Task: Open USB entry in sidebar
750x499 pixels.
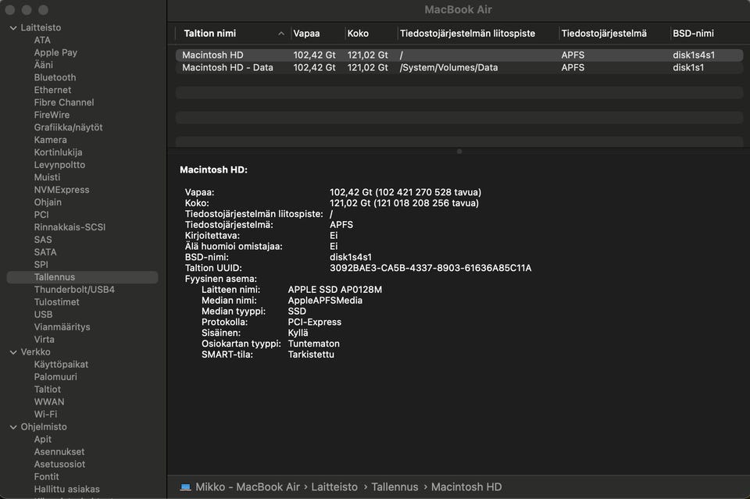Action: [x=43, y=315]
